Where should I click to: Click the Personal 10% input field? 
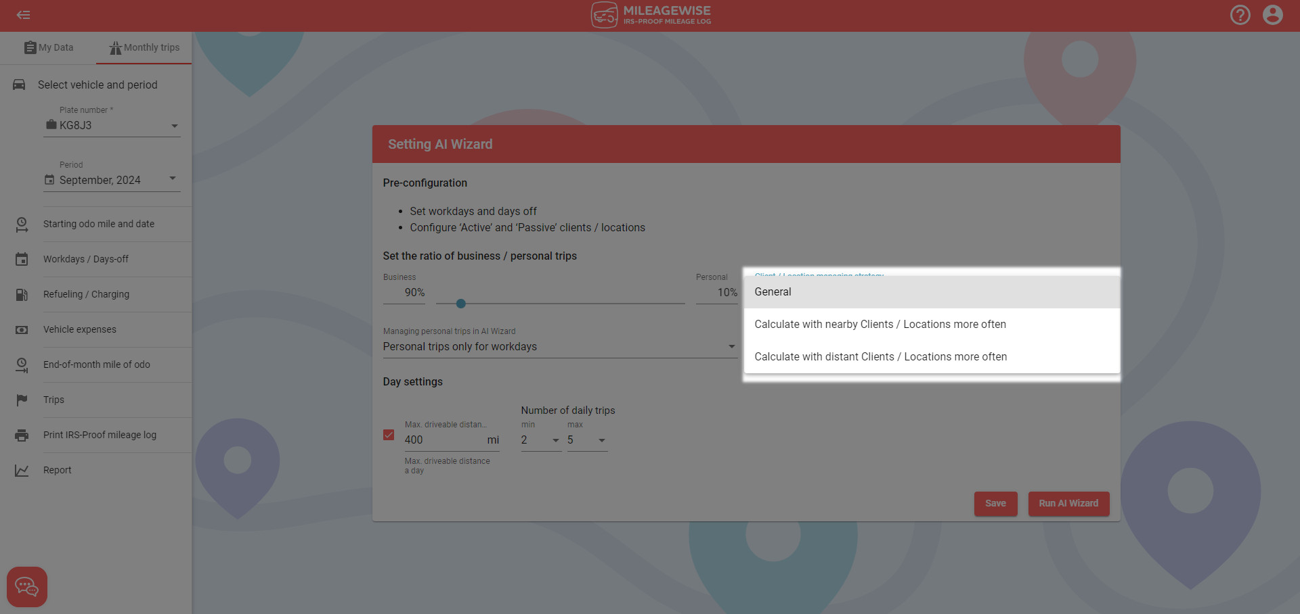tap(716, 292)
